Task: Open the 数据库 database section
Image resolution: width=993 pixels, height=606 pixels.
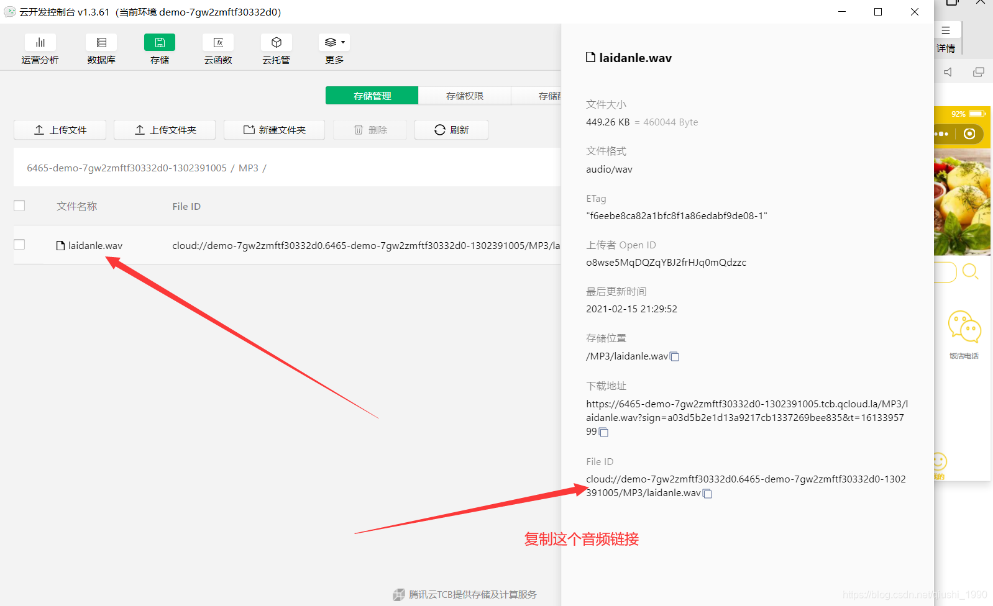Action: [101, 49]
